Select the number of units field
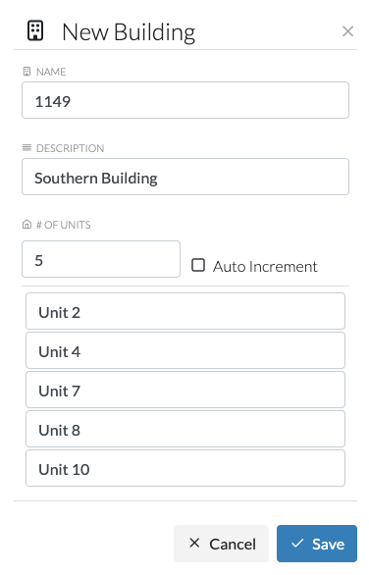369x575 pixels. 101,259
